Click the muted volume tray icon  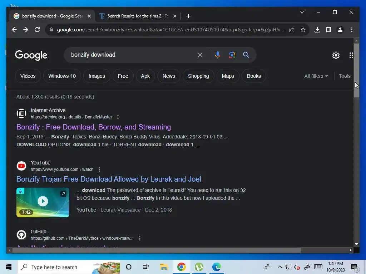[x=297, y=267]
